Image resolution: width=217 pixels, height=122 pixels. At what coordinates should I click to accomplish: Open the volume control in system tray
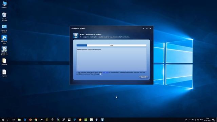[198, 120]
